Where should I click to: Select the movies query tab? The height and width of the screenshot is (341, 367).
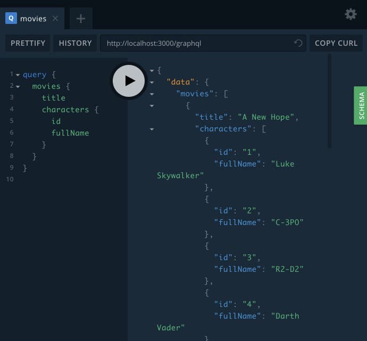(x=32, y=18)
